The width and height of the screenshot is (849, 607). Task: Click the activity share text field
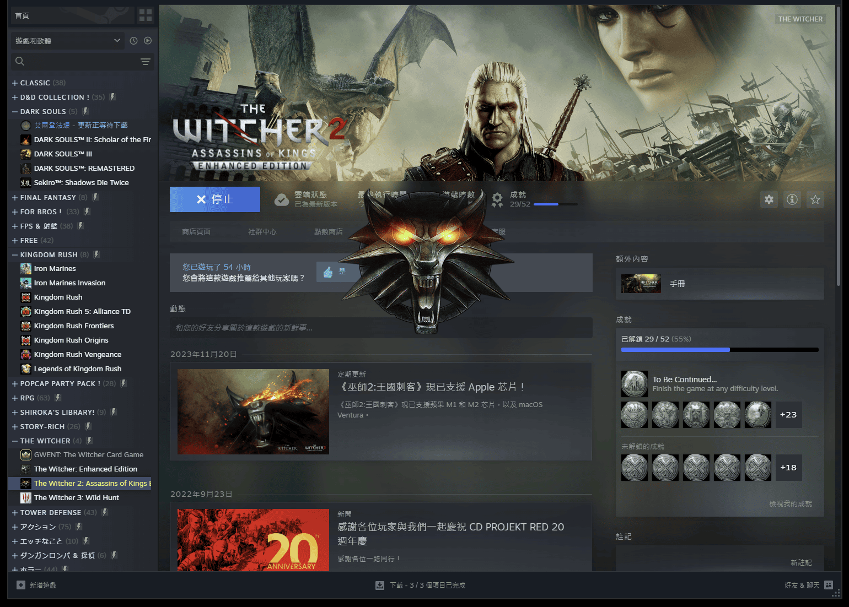point(381,328)
